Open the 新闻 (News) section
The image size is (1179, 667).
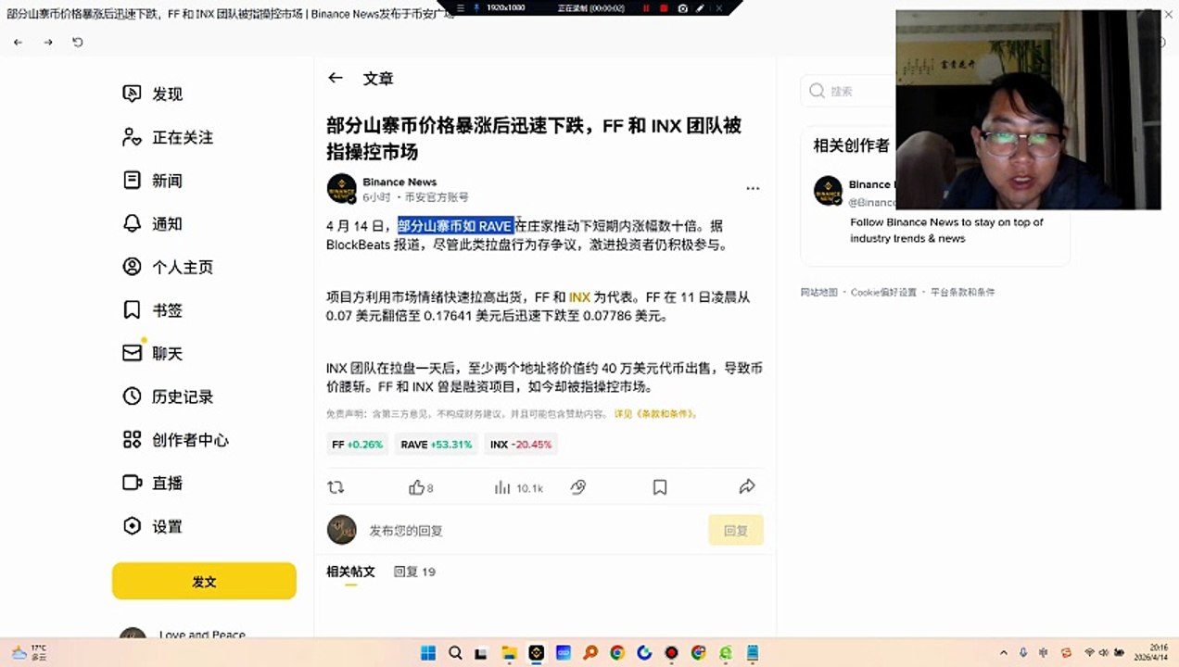[153, 181]
